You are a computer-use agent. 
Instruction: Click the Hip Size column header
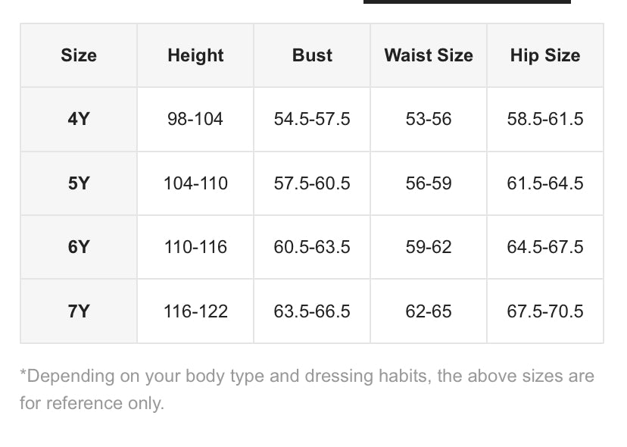click(545, 55)
